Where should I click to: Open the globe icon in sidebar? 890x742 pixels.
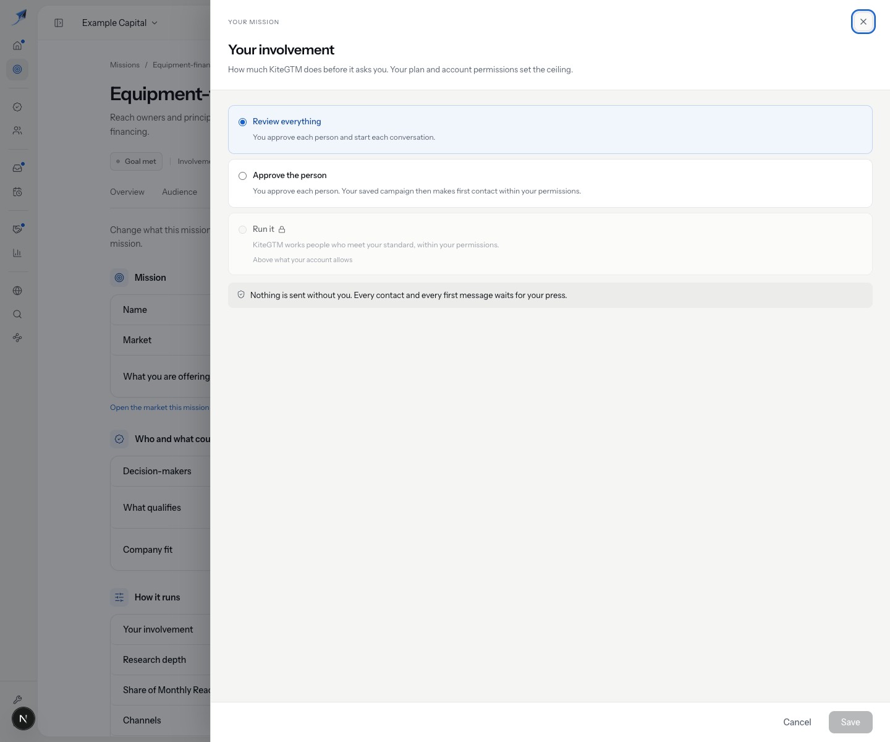click(17, 291)
